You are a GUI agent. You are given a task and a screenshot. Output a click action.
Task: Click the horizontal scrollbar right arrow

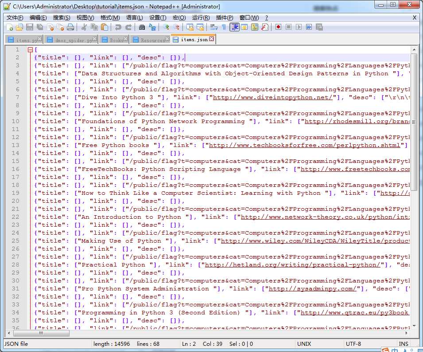pos(406,333)
